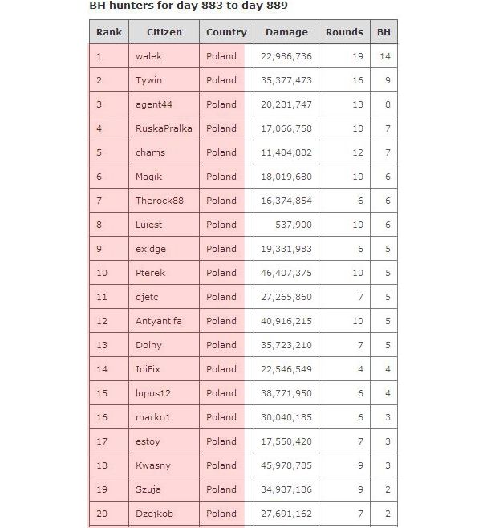Select citizen Antyantifa
Screen dimensions: 487x528
tap(159, 321)
